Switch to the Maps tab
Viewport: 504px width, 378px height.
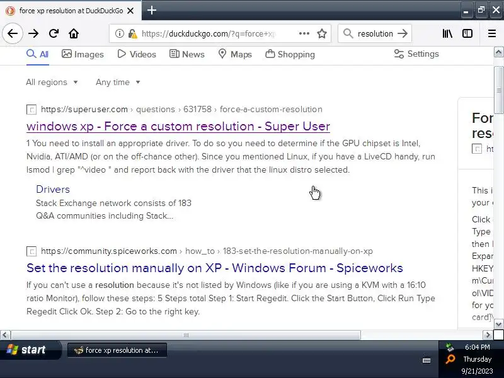tap(234, 54)
